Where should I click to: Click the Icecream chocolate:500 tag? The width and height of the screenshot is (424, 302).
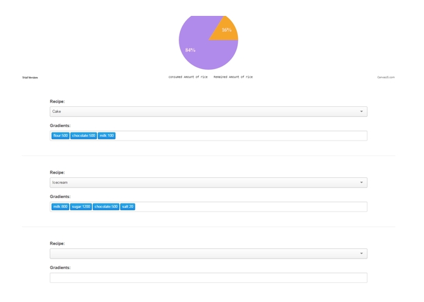106,207
